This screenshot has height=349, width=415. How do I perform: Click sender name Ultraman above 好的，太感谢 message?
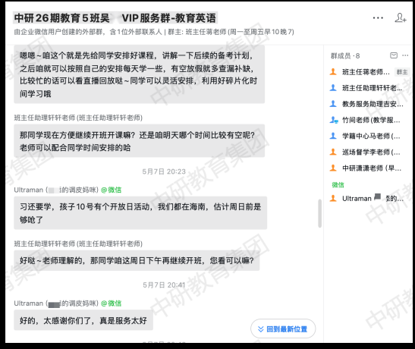(29, 303)
